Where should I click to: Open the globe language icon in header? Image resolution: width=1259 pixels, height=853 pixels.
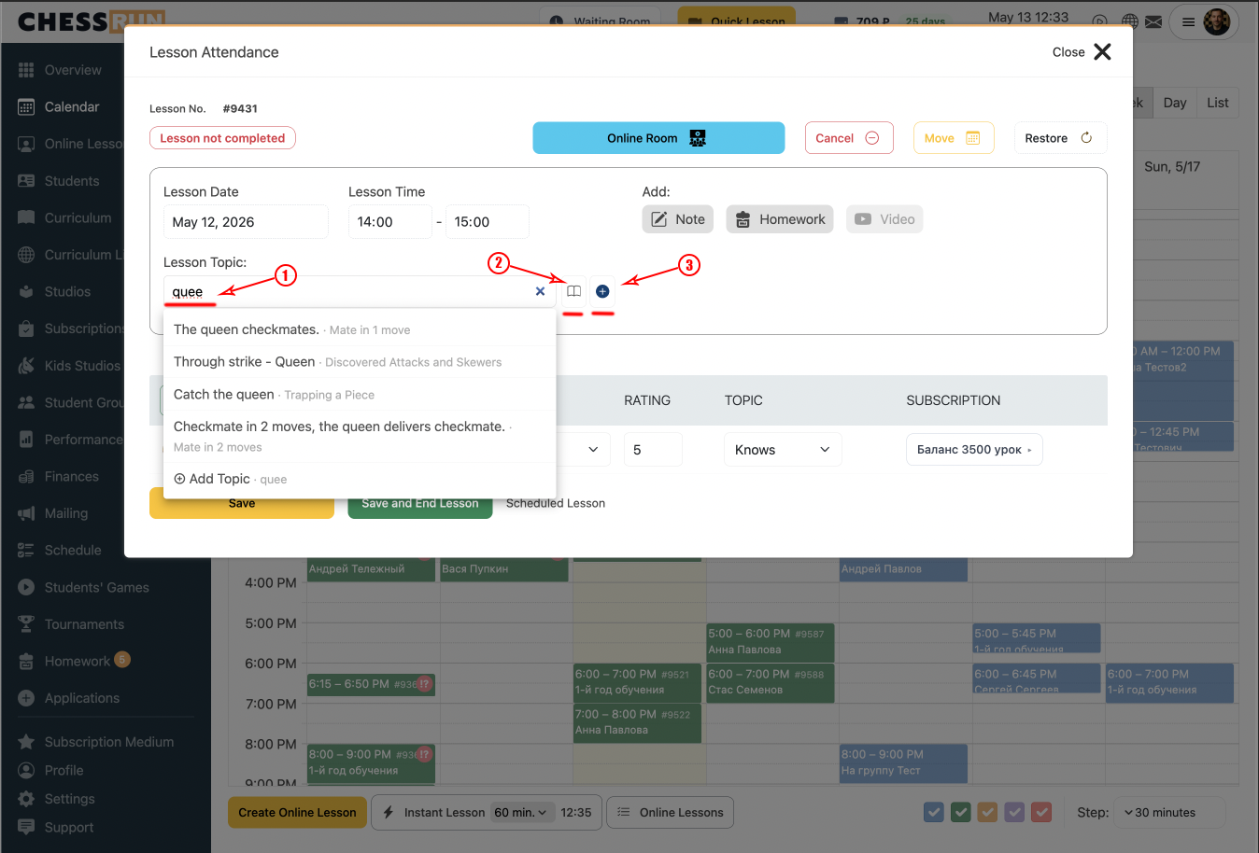(x=1129, y=21)
